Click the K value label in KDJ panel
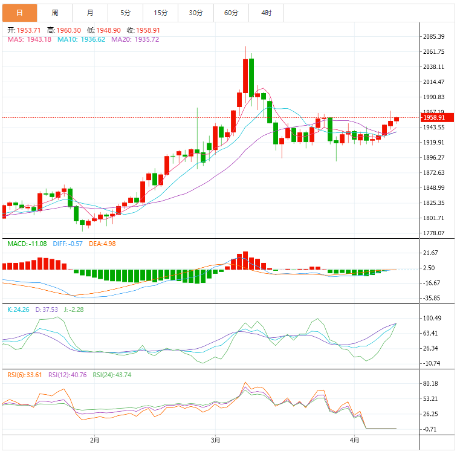Image resolution: width=460 pixels, height=457 pixels. point(19,310)
